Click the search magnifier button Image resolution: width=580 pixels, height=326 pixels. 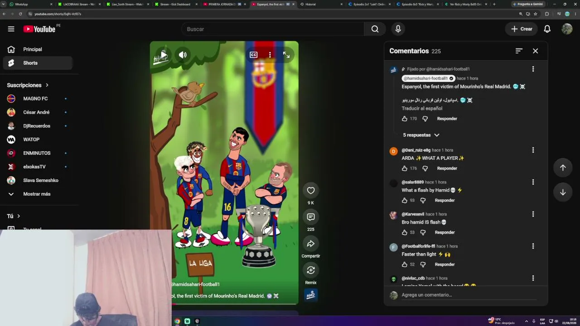pos(375,29)
